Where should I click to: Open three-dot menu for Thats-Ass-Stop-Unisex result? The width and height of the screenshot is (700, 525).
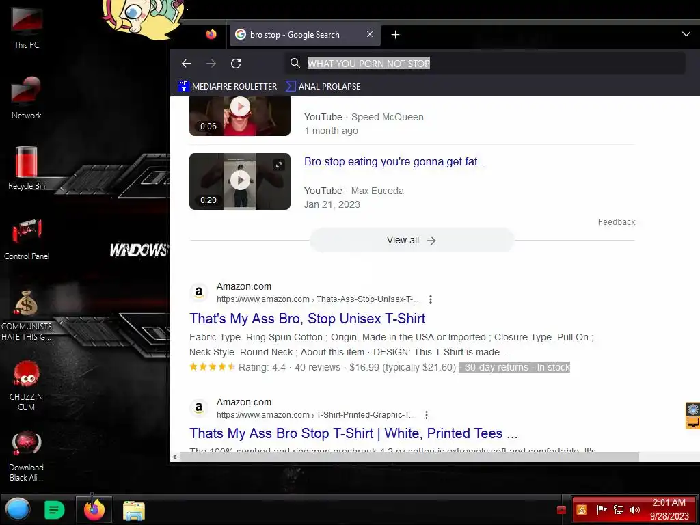click(431, 299)
